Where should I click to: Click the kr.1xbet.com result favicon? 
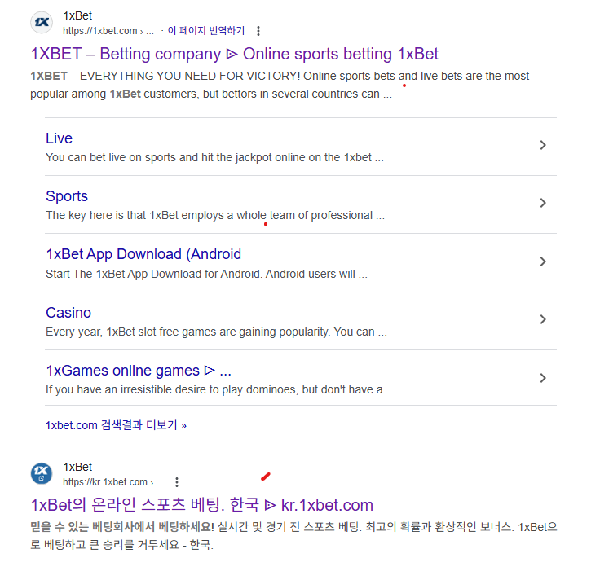click(x=42, y=473)
